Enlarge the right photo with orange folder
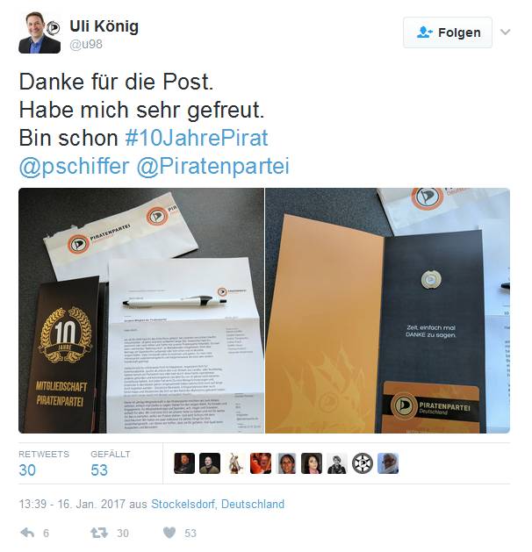 tap(388, 311)
